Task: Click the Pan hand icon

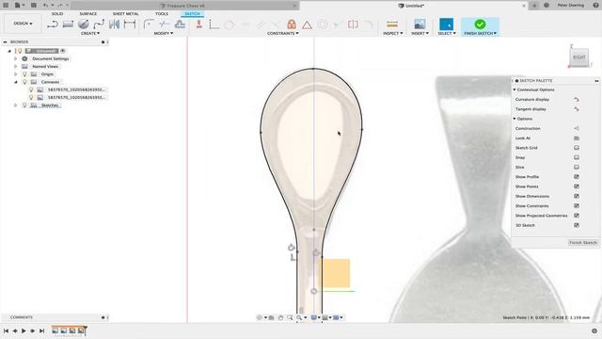Action: pyautogui.click(x=280, y=317)
